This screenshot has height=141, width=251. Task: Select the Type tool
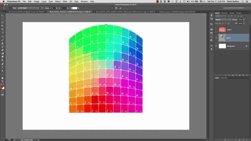pyautogui.click(x=2, y=67)
